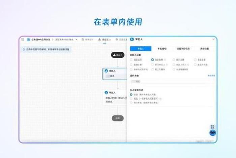The image size is (236, 158).
Task: Switch to the 审批按钮 tab
Action: 162,49
